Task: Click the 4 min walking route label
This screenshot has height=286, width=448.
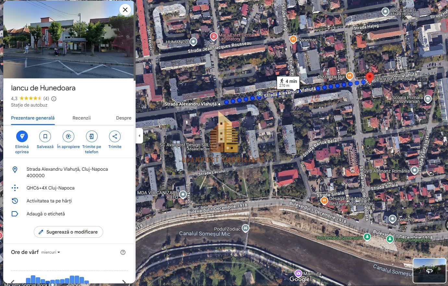Action: [x=288, y=83]
